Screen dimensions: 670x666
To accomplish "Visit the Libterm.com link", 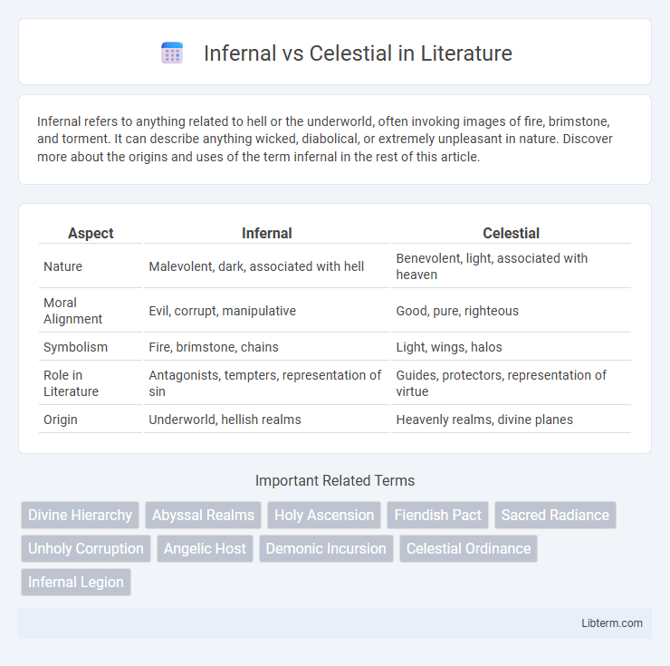I will [x=612, y=623].
